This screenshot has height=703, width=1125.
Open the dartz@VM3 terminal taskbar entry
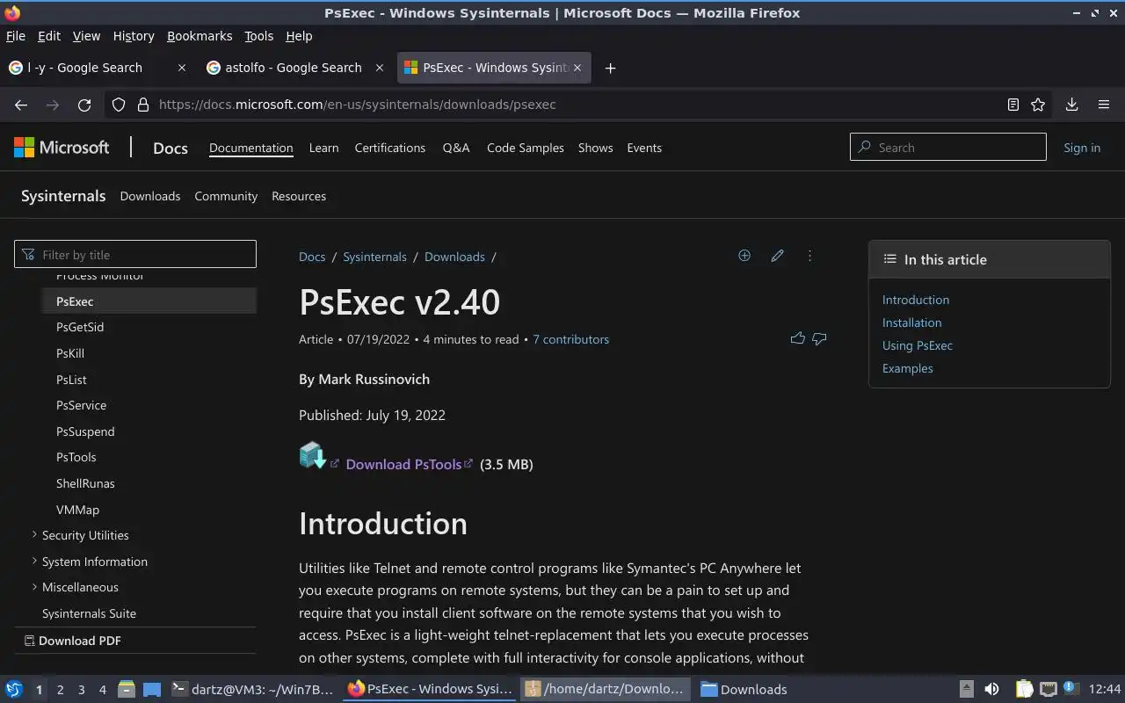pyautogui.click(x=252, y=689)
